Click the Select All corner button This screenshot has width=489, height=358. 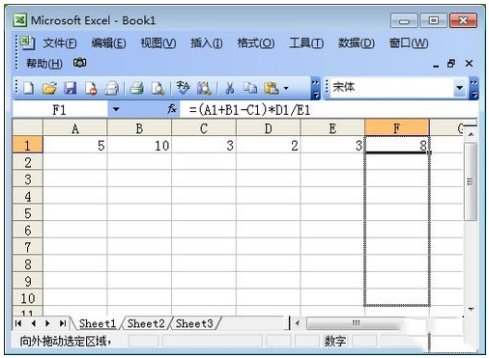[27, 128]
